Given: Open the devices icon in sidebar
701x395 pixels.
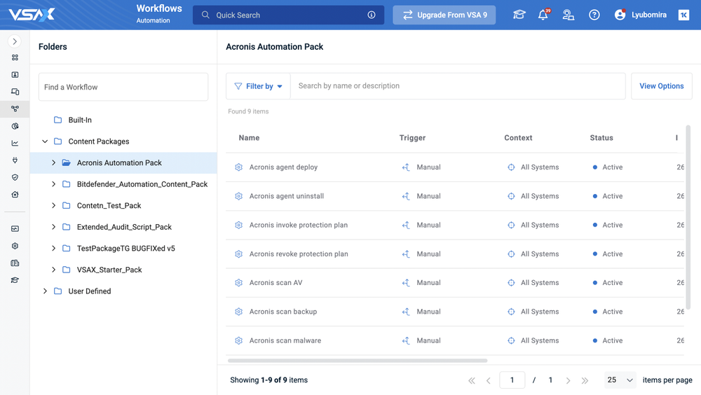Looking at the screenshot, I should 15,92.
